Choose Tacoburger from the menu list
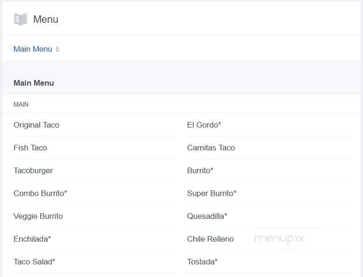This screenshot has width=363, height=277. coord(33,170)
